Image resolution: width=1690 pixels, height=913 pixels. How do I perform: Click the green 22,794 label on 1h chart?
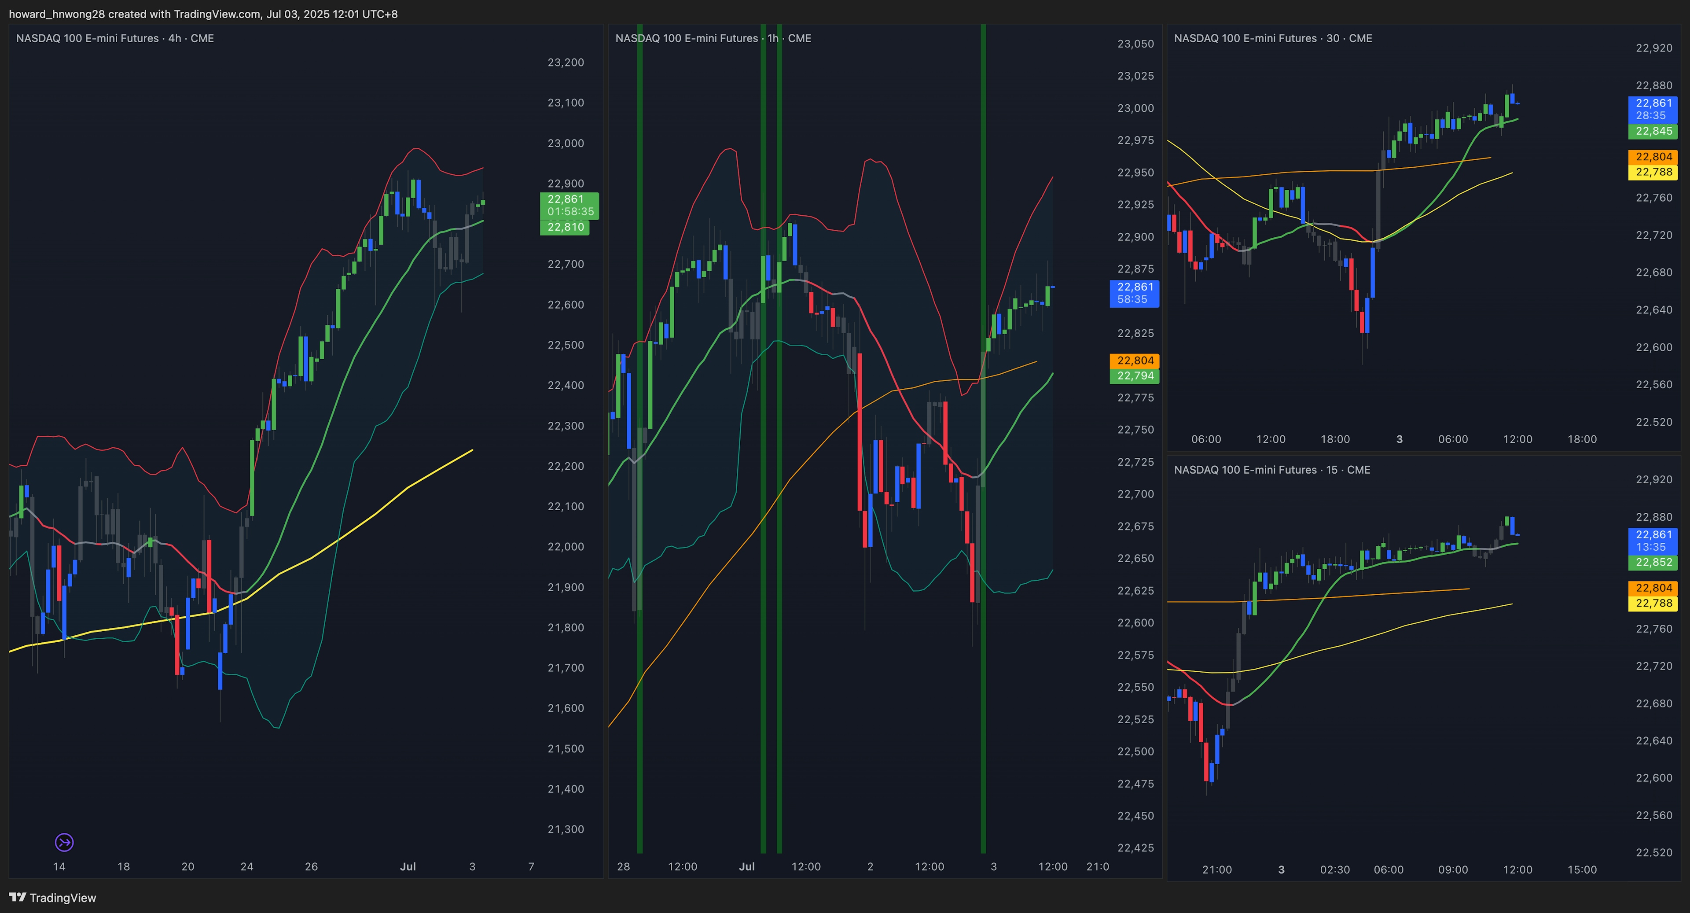pyautogui.click(x=1134, y=376)
